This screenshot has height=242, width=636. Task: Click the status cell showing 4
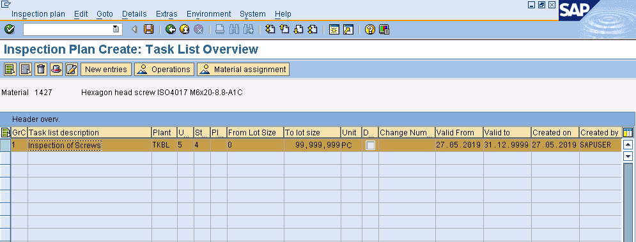pos(202,145)
